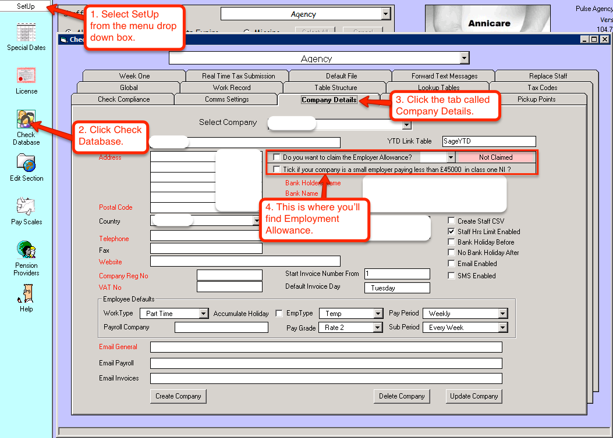Select the Pay Scales icon

tap(26, 207)
